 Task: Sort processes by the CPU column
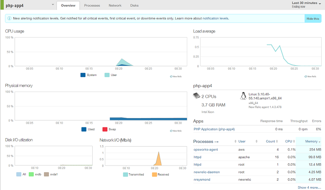coord(289,141)
